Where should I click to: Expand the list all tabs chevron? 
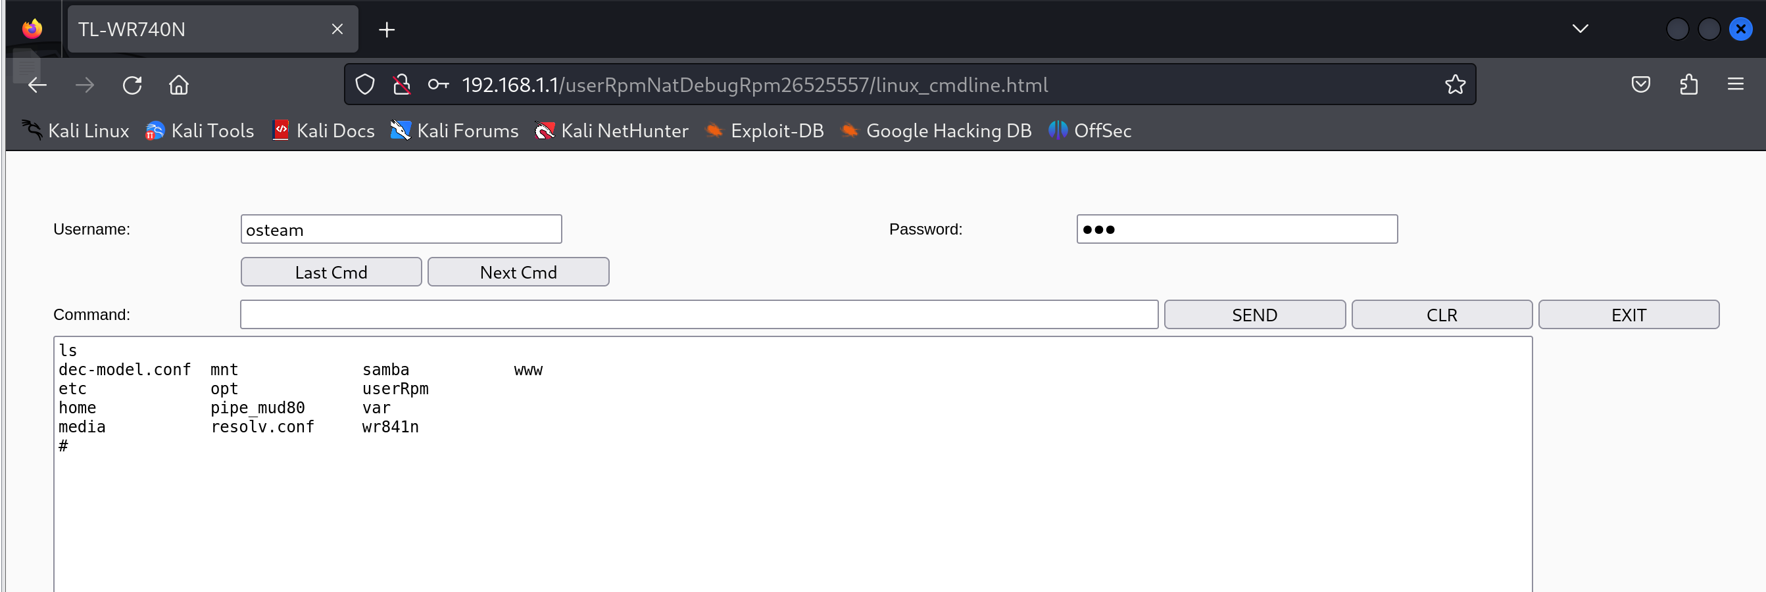[x=1581, y=29]
